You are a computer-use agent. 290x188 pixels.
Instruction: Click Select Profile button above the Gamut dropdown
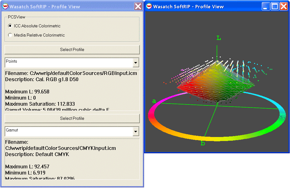tap(72, 119)
